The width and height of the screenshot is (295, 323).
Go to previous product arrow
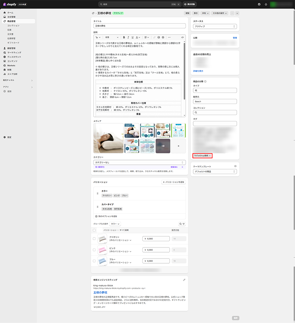(232, 13)
